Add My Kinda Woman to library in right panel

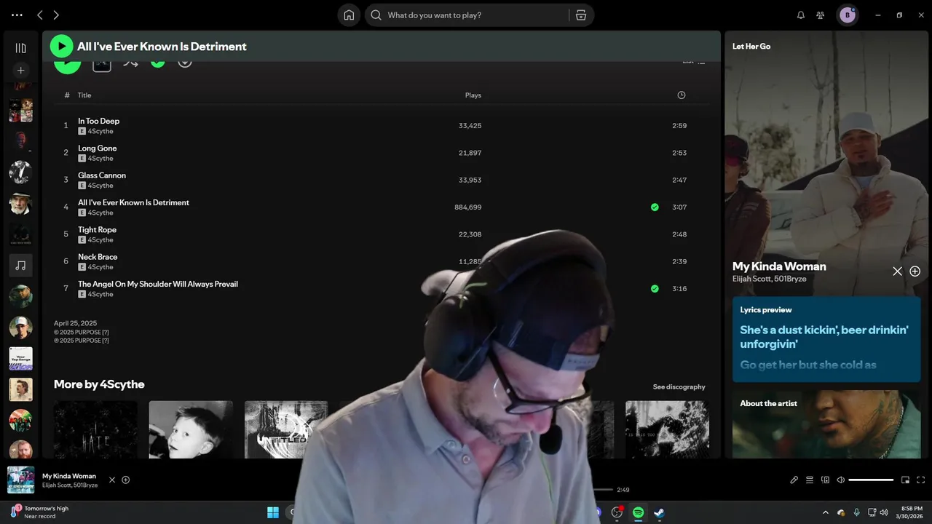pos(915,271)
